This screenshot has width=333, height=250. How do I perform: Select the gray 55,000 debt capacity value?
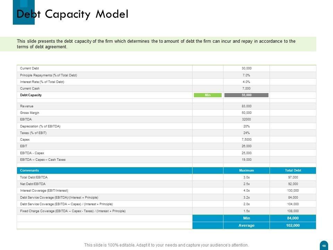246,95
